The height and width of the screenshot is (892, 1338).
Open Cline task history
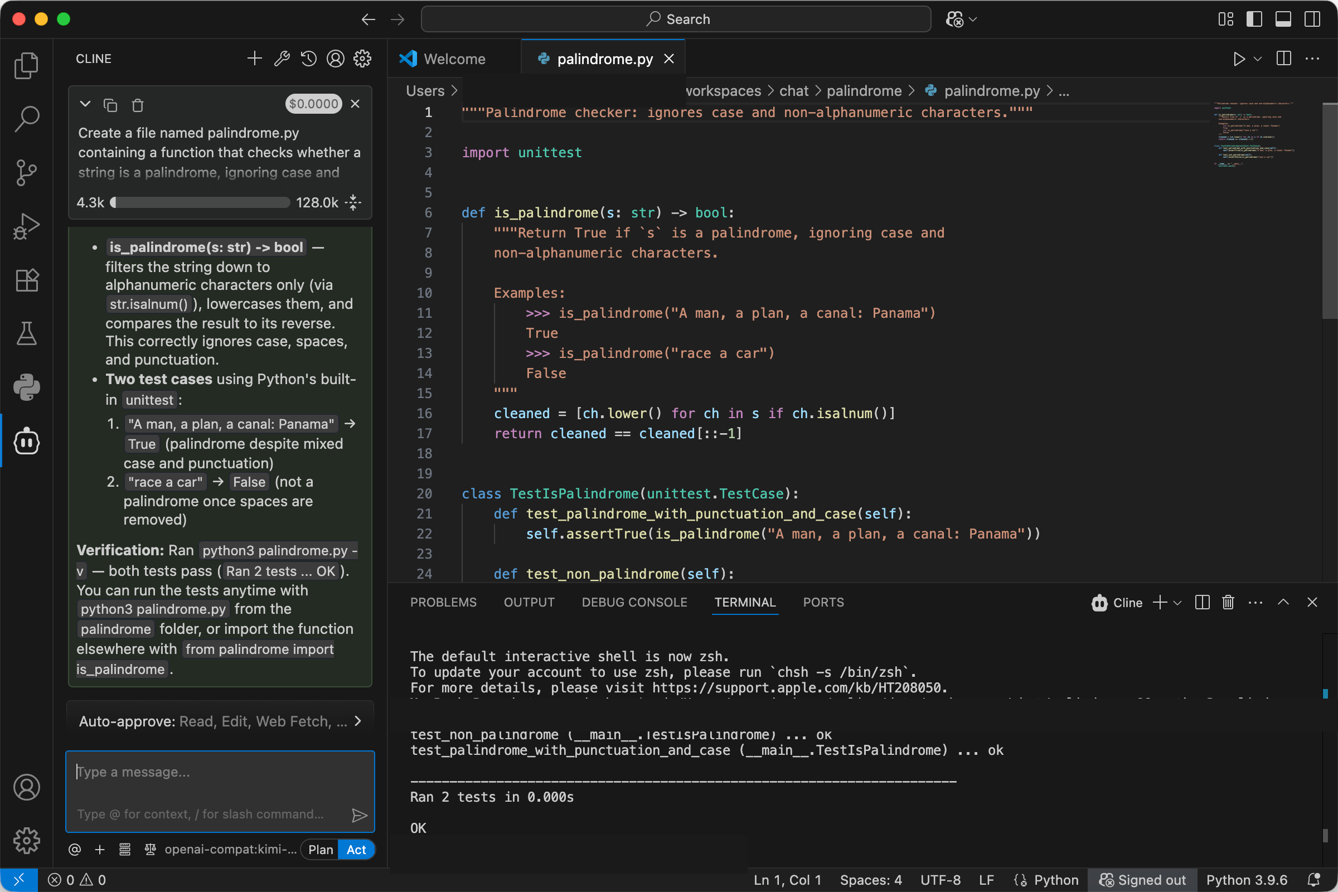(x=309, y=59)
